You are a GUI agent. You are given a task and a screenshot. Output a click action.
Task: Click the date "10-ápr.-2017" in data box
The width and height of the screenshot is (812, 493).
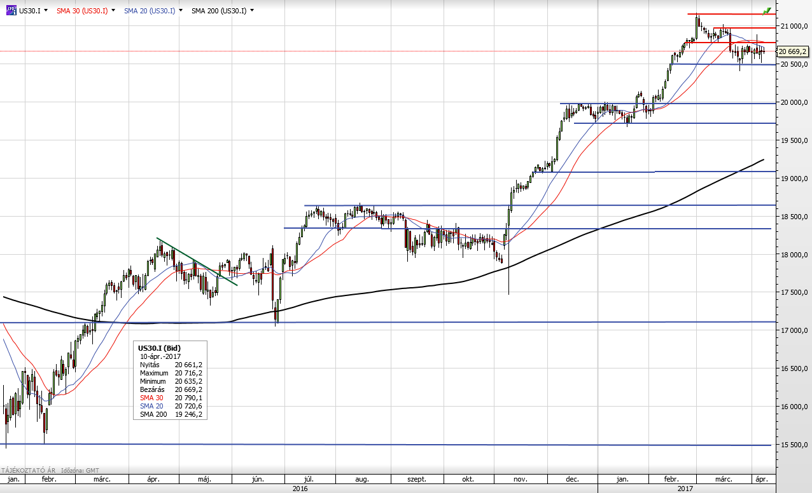[x=160, y=356]
